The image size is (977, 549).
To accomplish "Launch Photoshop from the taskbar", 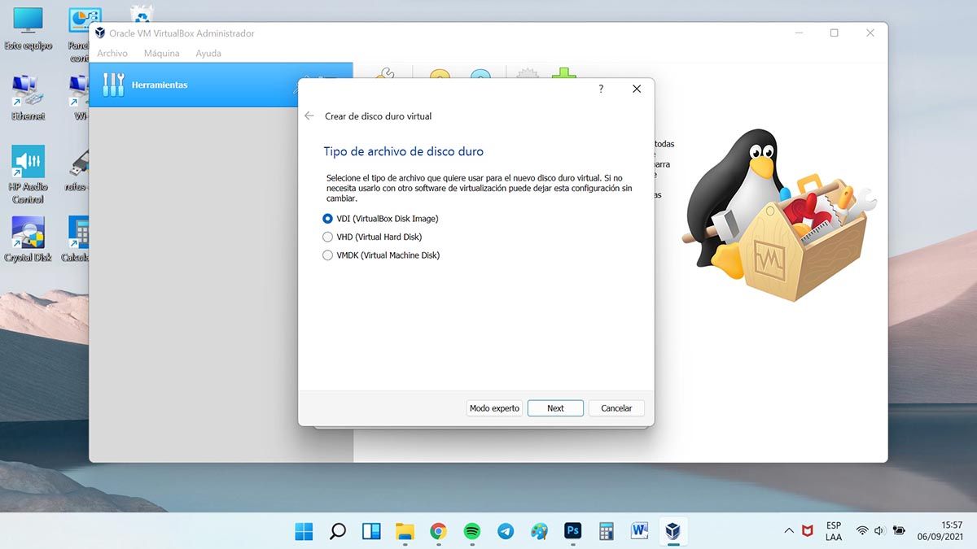I will [x=572, y=531].
